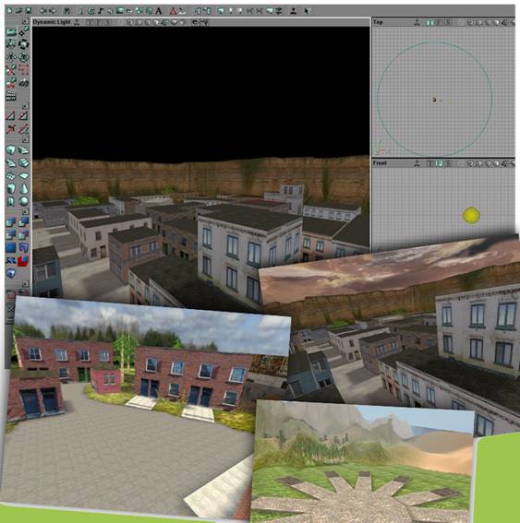520x523 pixels.
Task: Build a Linear Staircase brush
Action: click(24, 162)
